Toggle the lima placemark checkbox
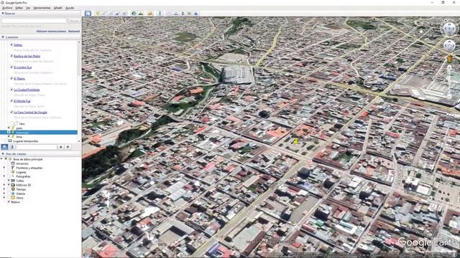 tap(9, 137)
